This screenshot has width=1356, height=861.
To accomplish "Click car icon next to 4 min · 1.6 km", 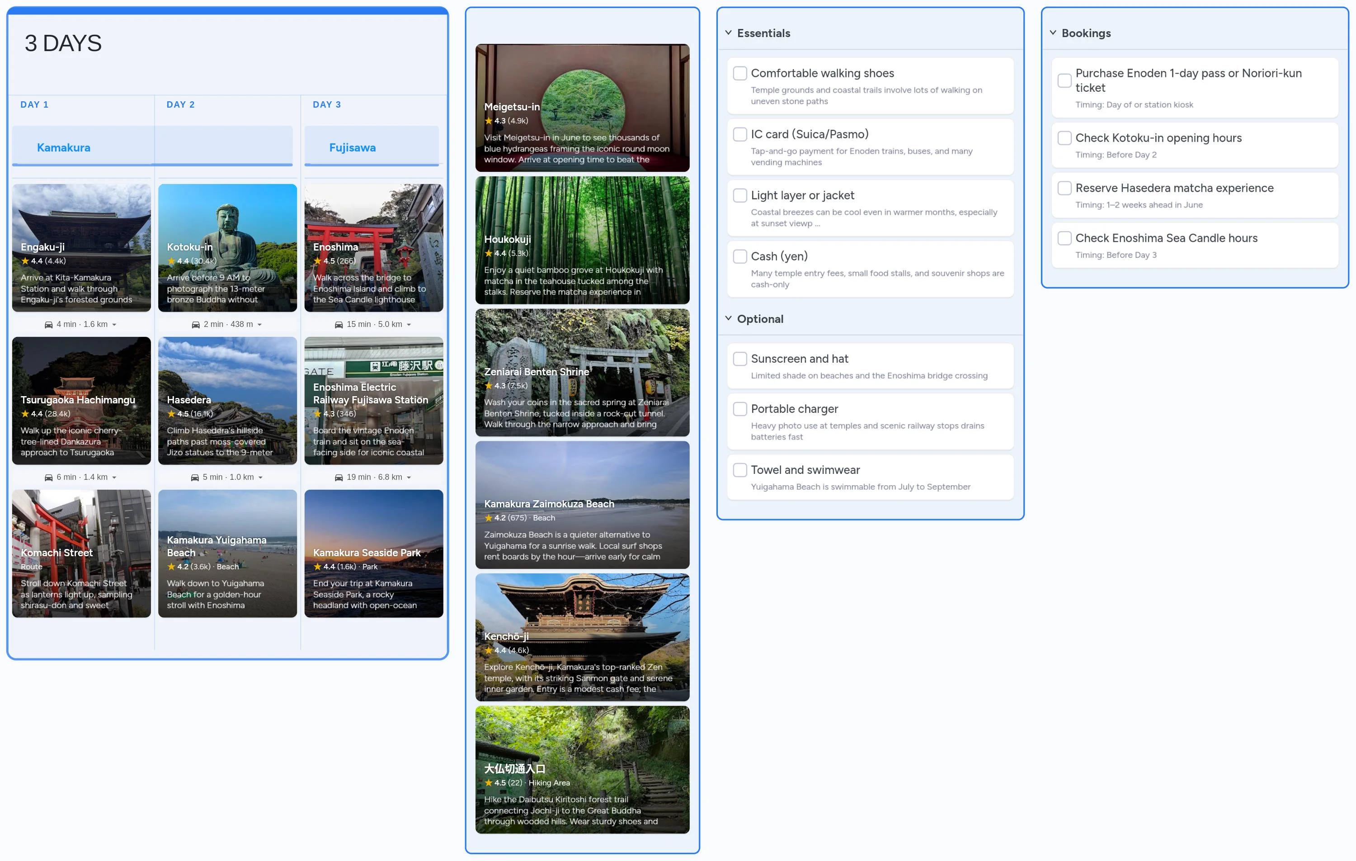I will click(x=48, y=325).
